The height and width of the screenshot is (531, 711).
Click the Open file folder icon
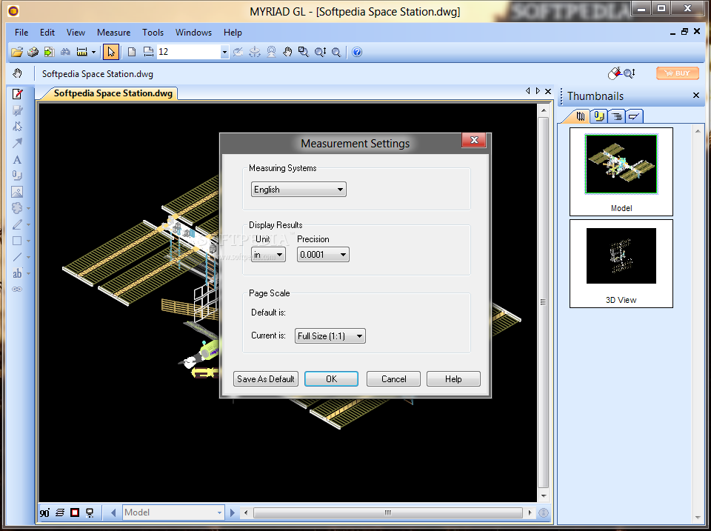17,52
